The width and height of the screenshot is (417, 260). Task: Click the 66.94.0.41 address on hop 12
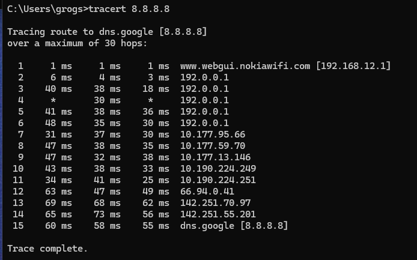[207, 192]
